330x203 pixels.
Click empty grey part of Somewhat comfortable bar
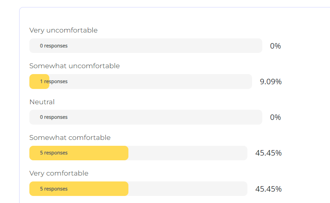click(x=188, y=153)
